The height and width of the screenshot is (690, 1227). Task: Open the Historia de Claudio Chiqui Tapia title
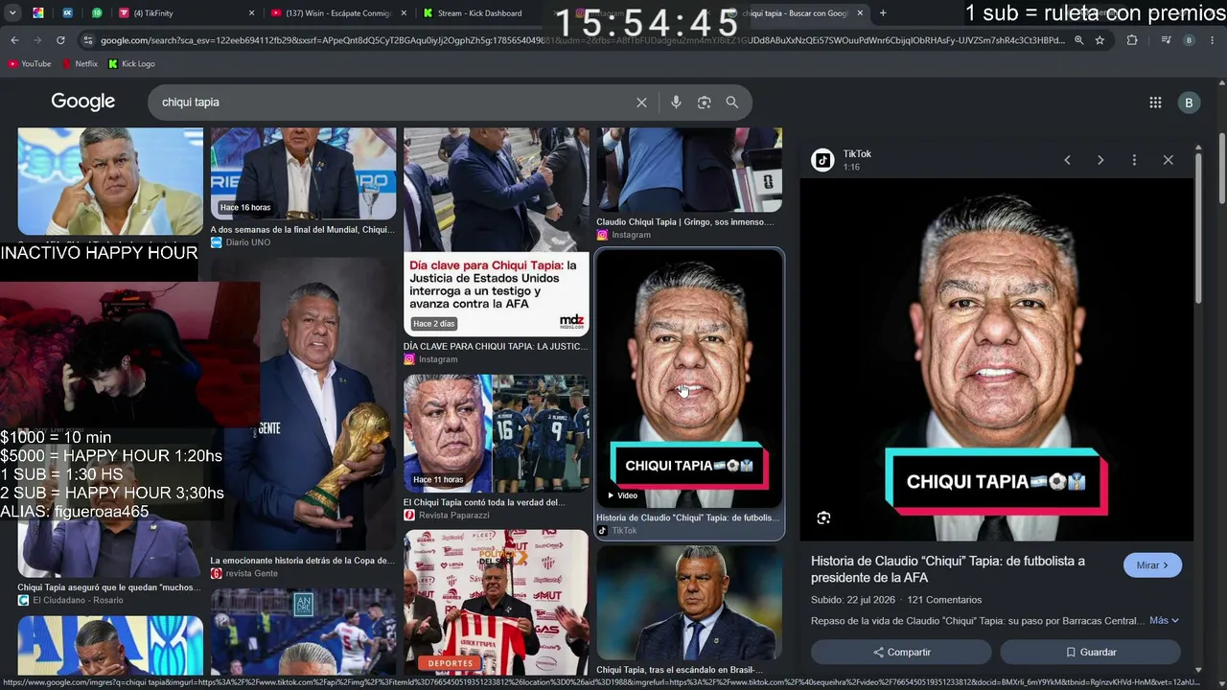pyautogui.click(x=948, y=569)
